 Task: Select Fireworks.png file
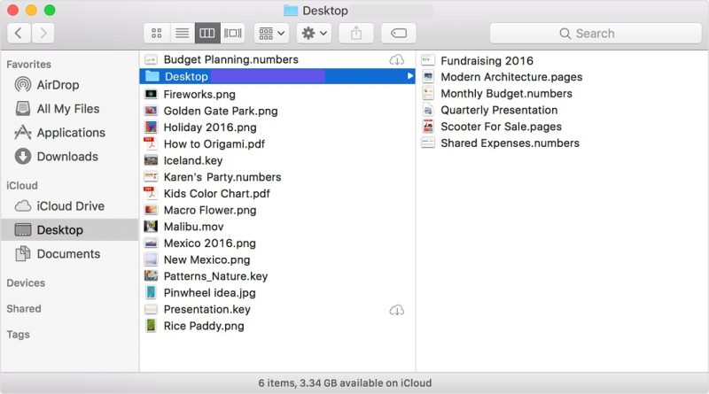199,95
